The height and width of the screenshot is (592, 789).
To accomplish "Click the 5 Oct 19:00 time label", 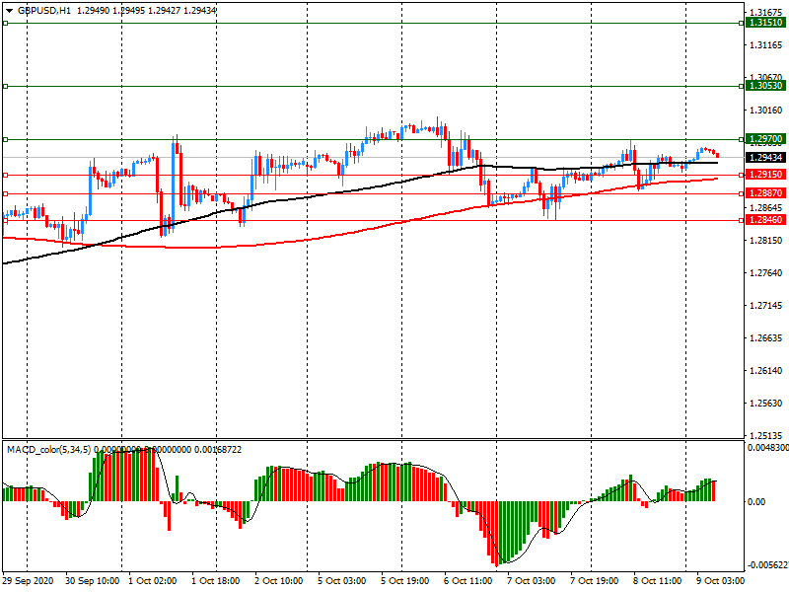I will click(x=405, y=581).
